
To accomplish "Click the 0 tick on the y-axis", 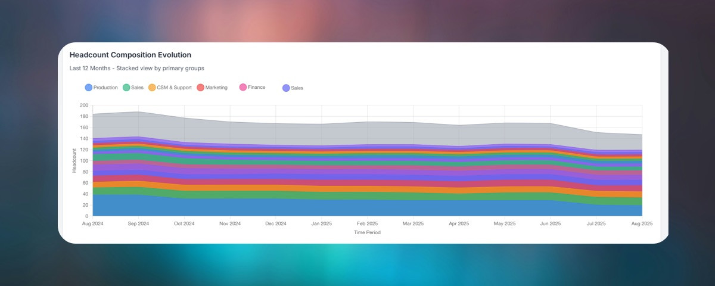I will click(x=86, y=216).
